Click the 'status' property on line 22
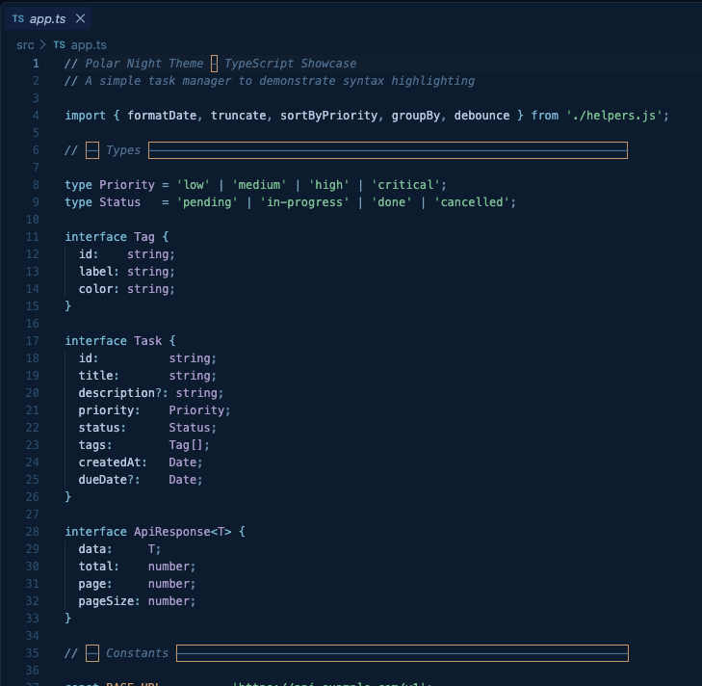The height and width of the screenshot is (686, 702). [x=99, y=428]
